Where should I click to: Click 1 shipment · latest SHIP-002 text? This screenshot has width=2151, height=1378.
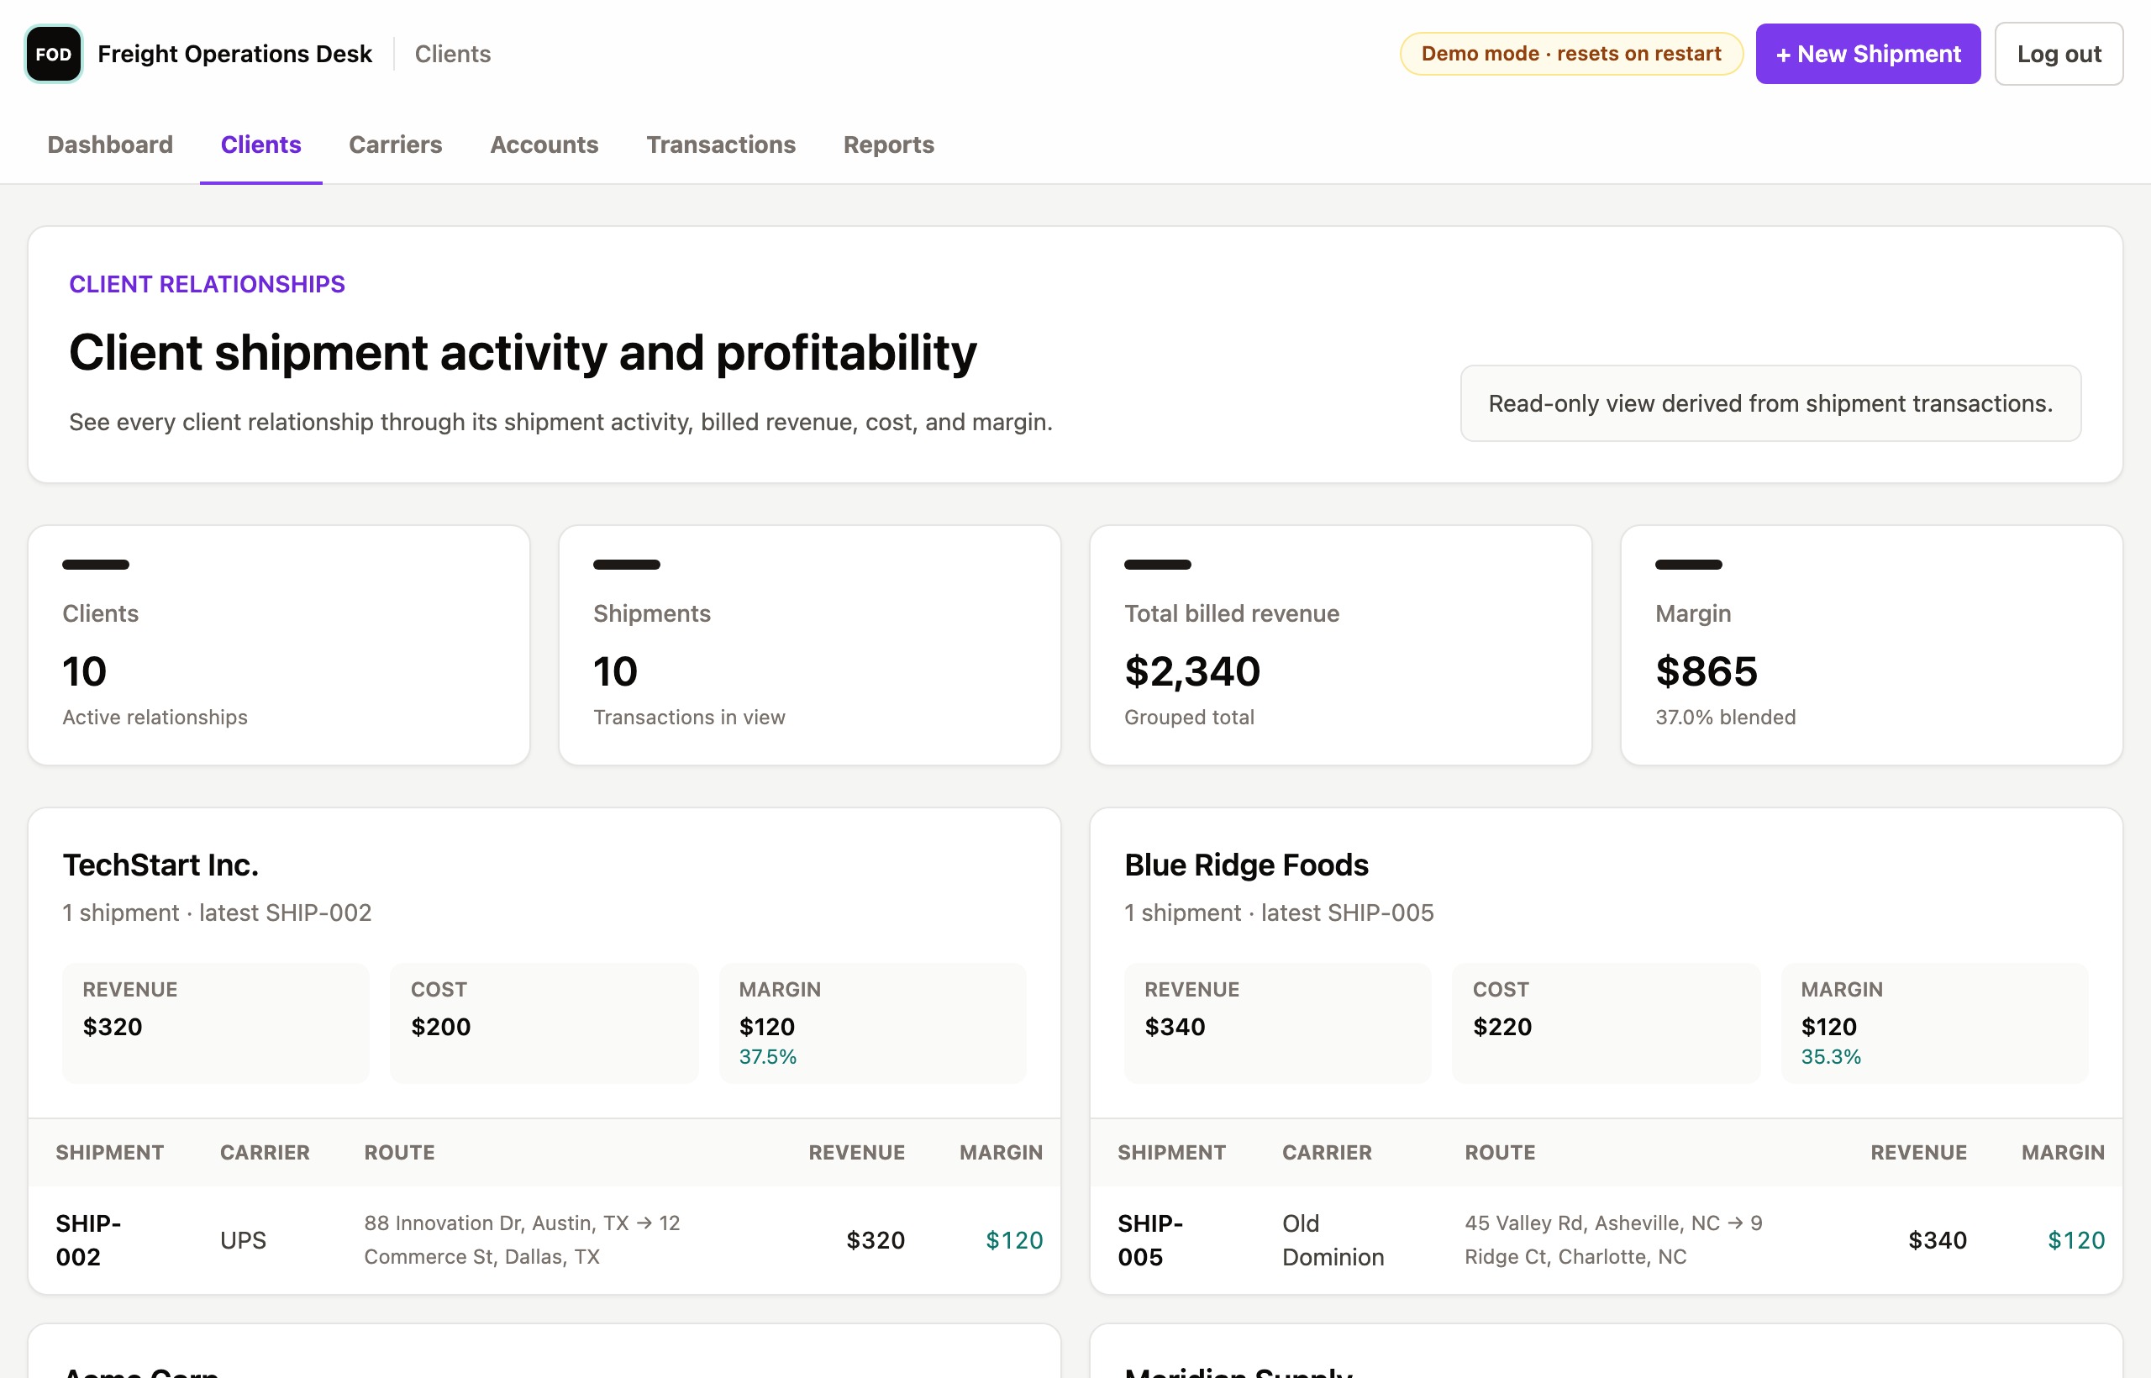[x=217, y=912]
